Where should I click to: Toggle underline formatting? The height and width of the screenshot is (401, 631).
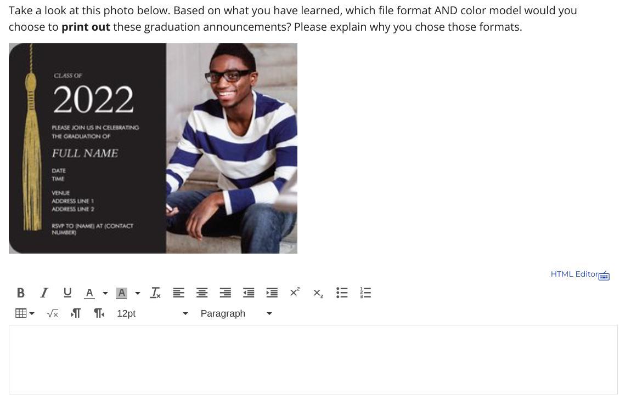pyautogui.click(x=67, y=293)
